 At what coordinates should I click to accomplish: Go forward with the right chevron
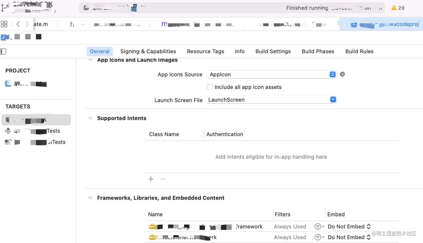pos(27,24)
